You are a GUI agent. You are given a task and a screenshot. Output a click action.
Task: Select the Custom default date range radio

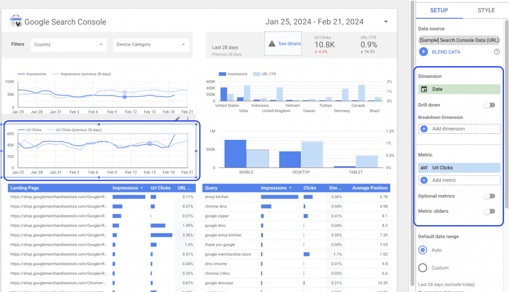423,268
